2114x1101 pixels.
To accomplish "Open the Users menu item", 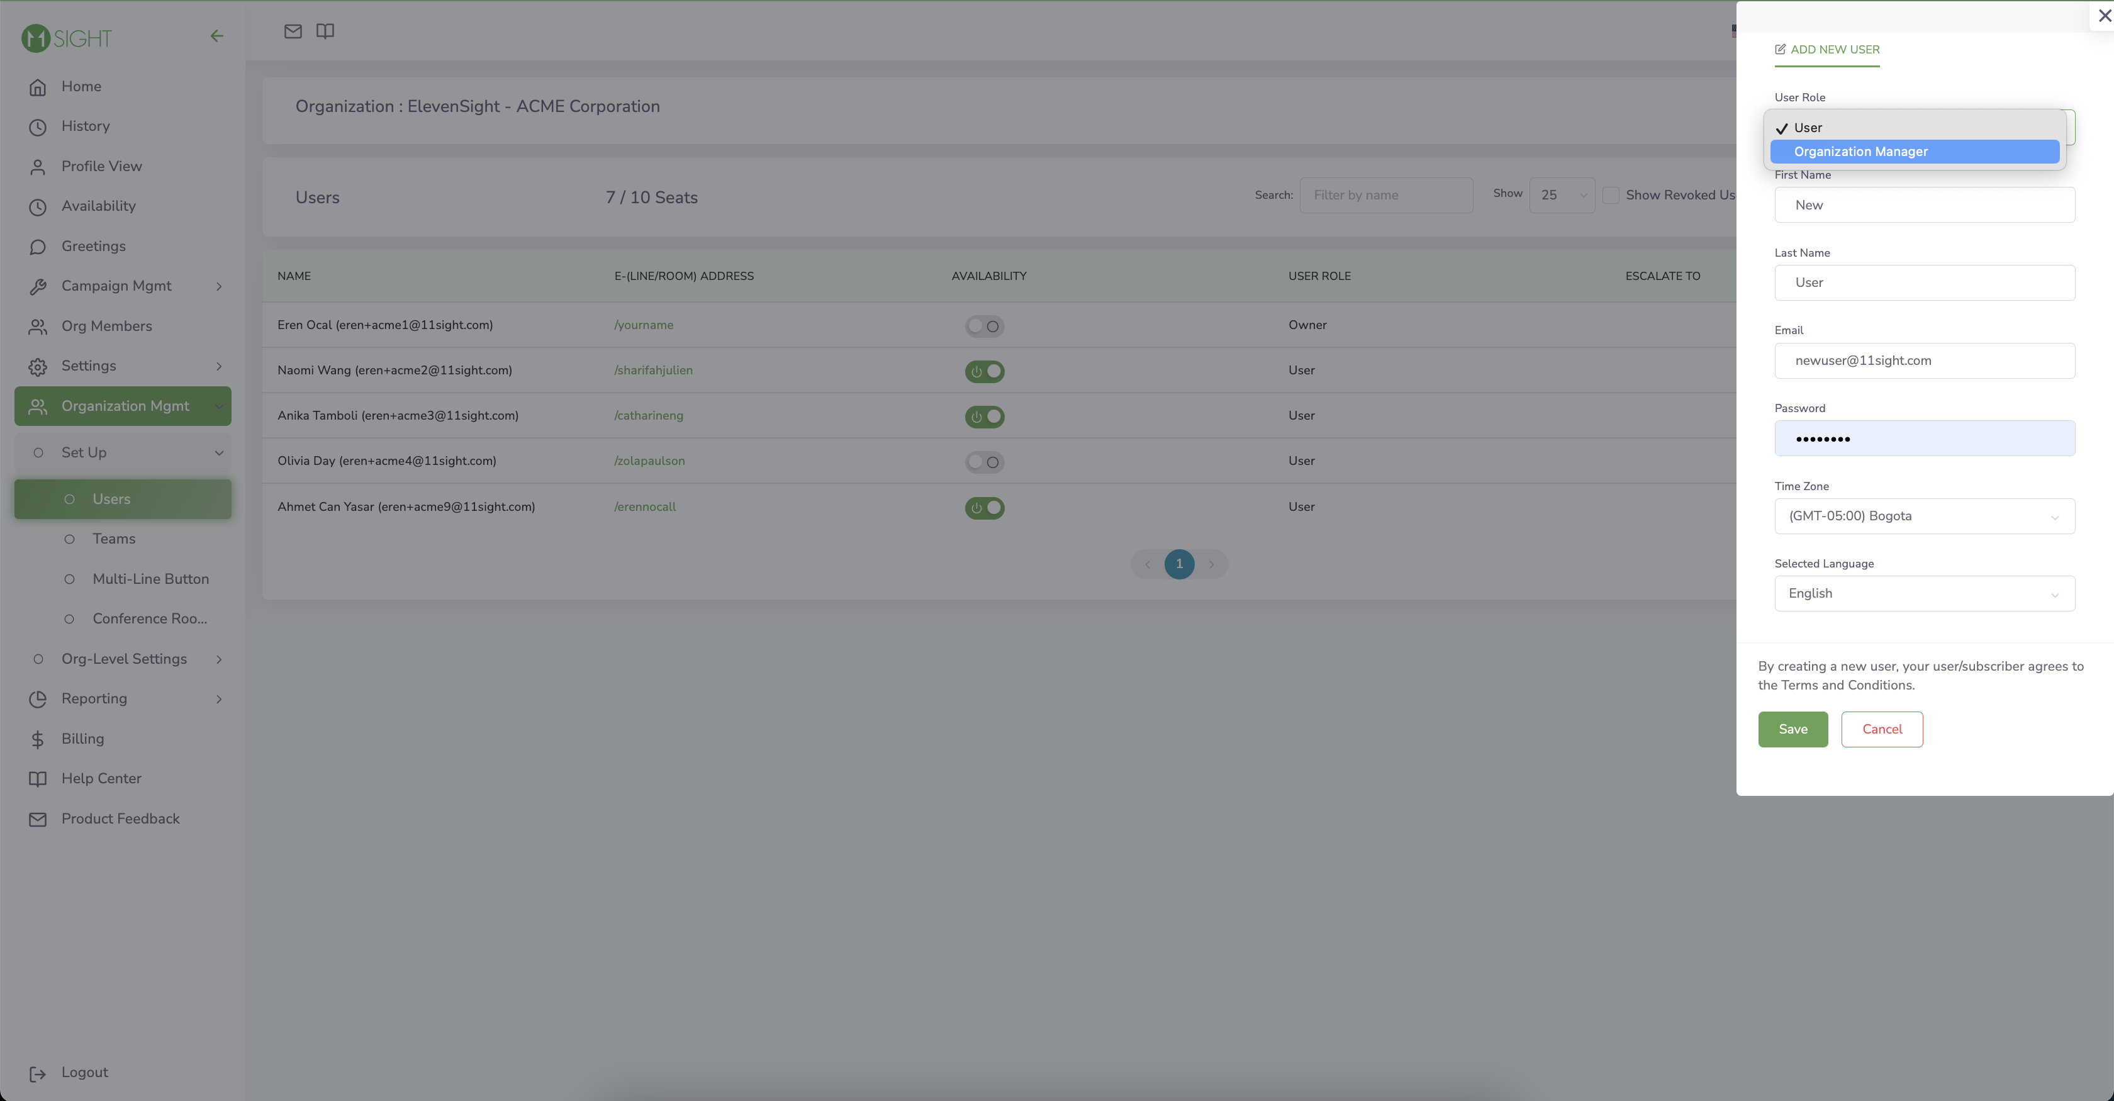I will (122, 499).
